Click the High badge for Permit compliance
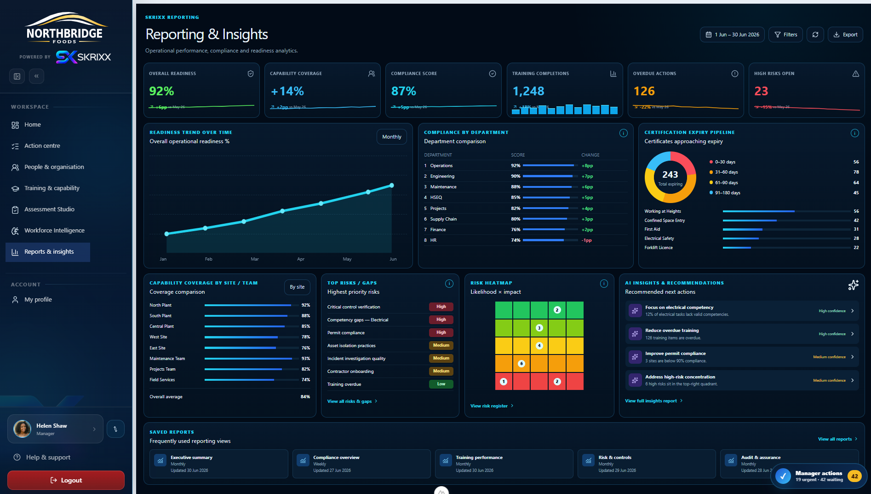Screen dimensions: 871x494 tap(441, 332)
